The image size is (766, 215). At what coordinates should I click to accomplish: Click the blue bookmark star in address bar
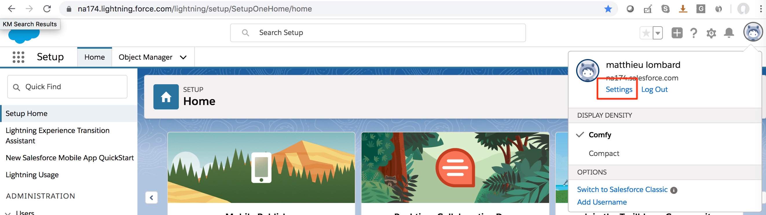(608, 9)
